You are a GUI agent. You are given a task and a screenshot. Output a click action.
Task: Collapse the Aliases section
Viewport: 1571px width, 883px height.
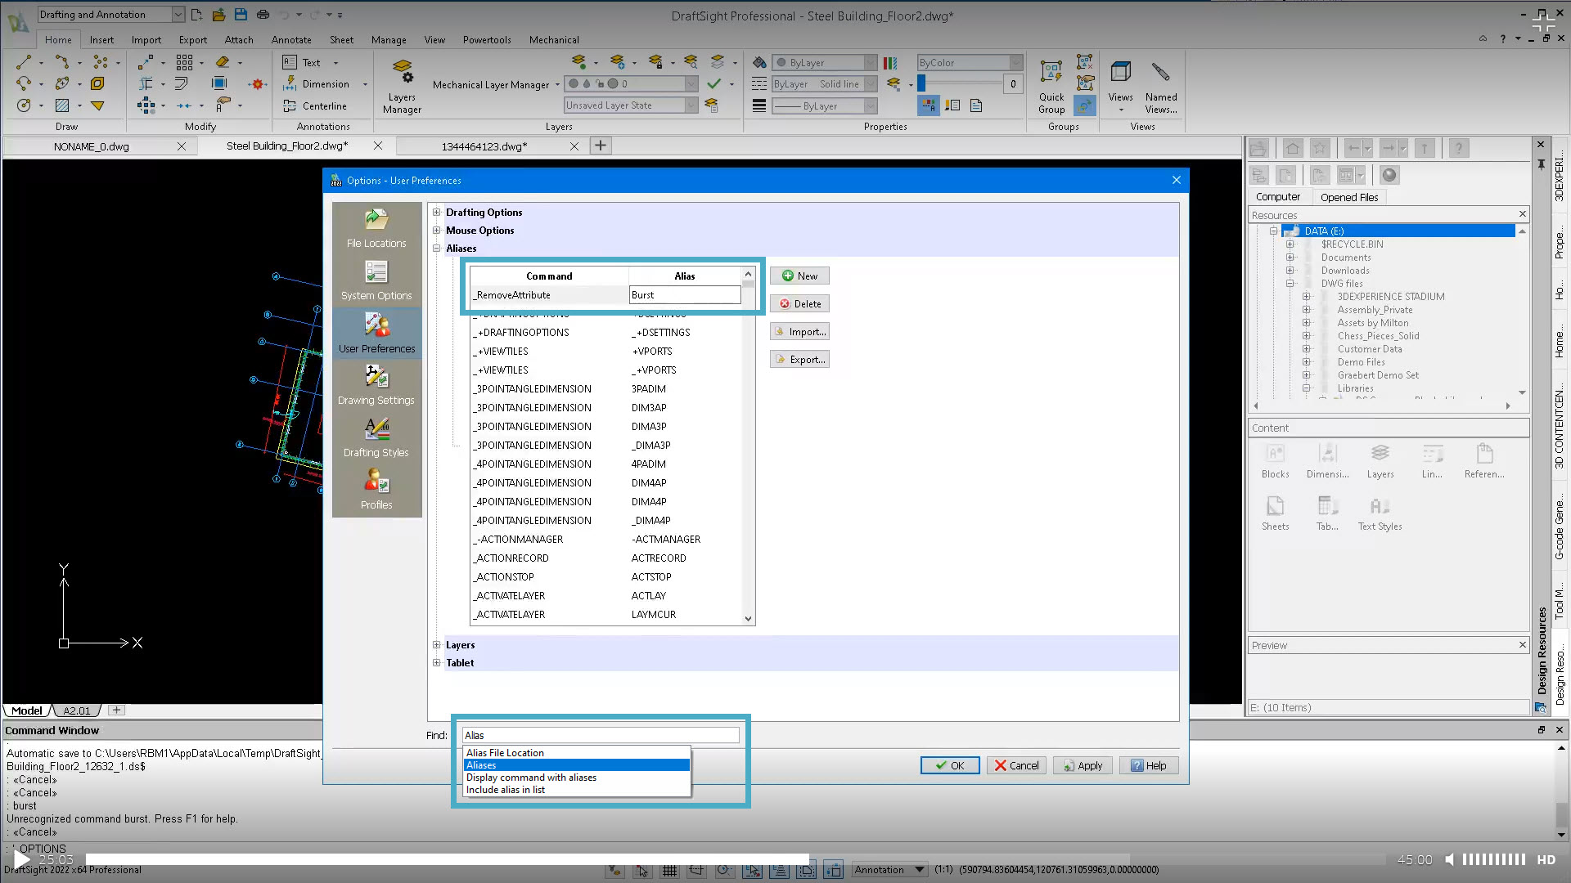(x=437, y=248)
